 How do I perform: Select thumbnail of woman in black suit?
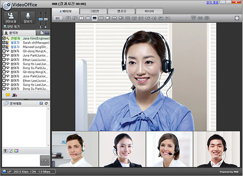point(122,149)
